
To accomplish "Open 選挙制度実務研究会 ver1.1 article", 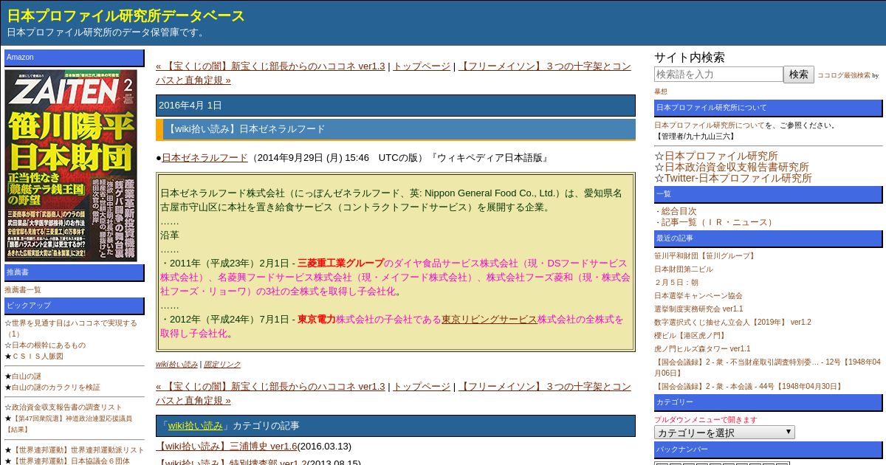I will pyautogui.click(x=698, y=309).
